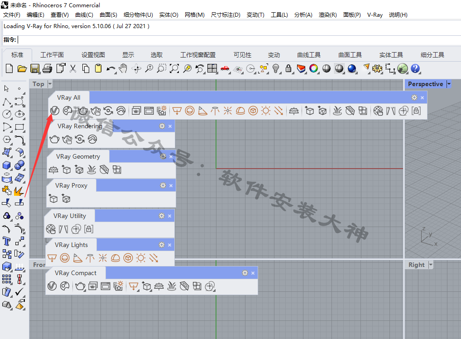This screenshot has width=461, height=339.
Task: Select the Pan hand tool
Action: [x=123, y=68]
